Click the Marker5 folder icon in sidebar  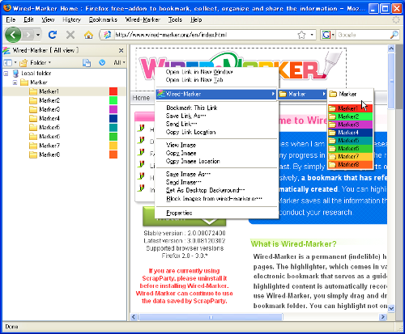(x=33, y=128)
